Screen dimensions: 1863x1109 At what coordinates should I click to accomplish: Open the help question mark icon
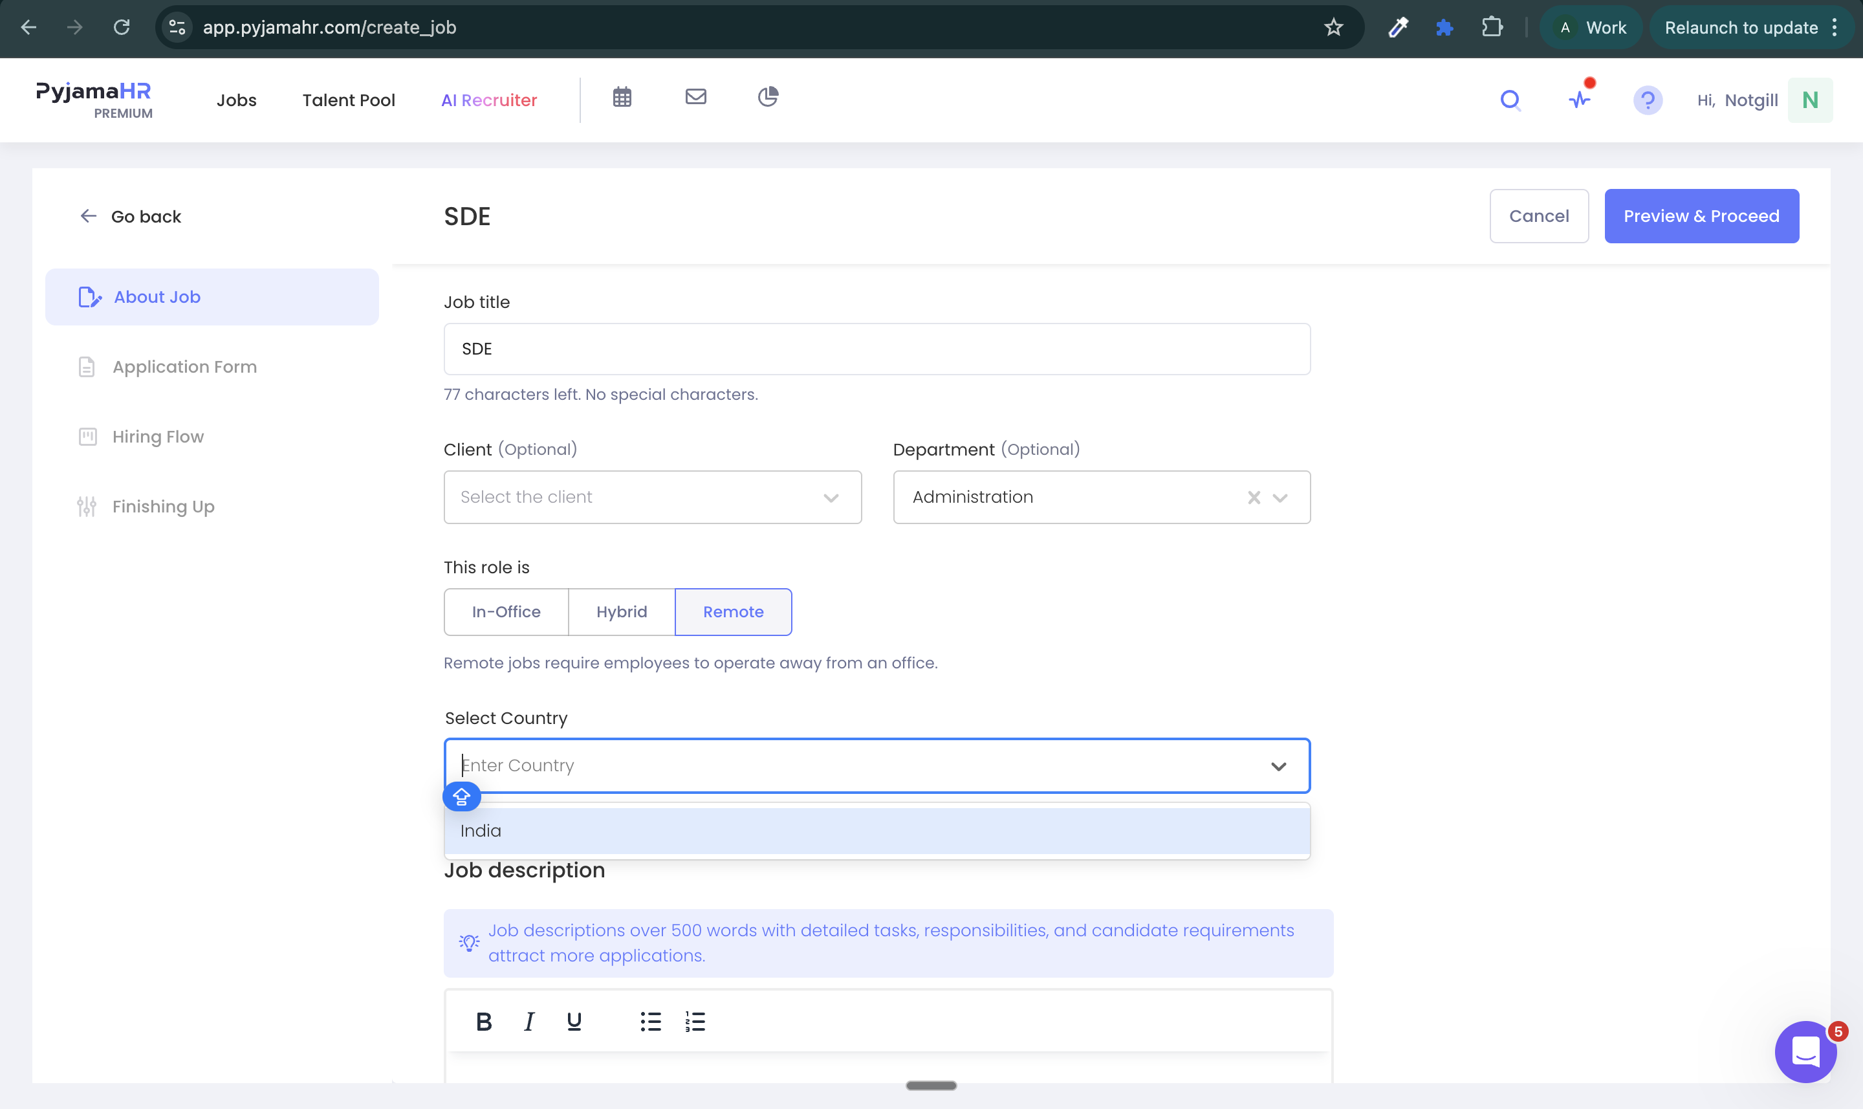(x=1647, y=100)
